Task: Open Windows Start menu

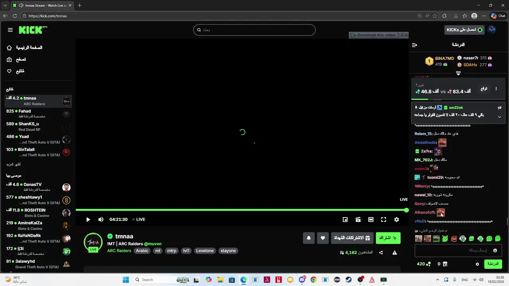Action: coord(126,280)
